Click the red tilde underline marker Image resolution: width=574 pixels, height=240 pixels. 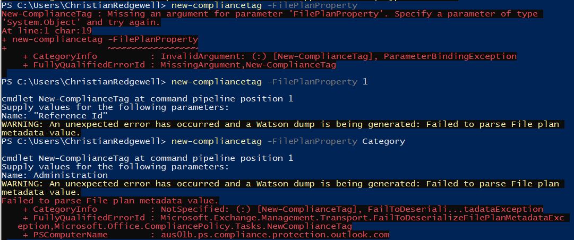(153, 48)
